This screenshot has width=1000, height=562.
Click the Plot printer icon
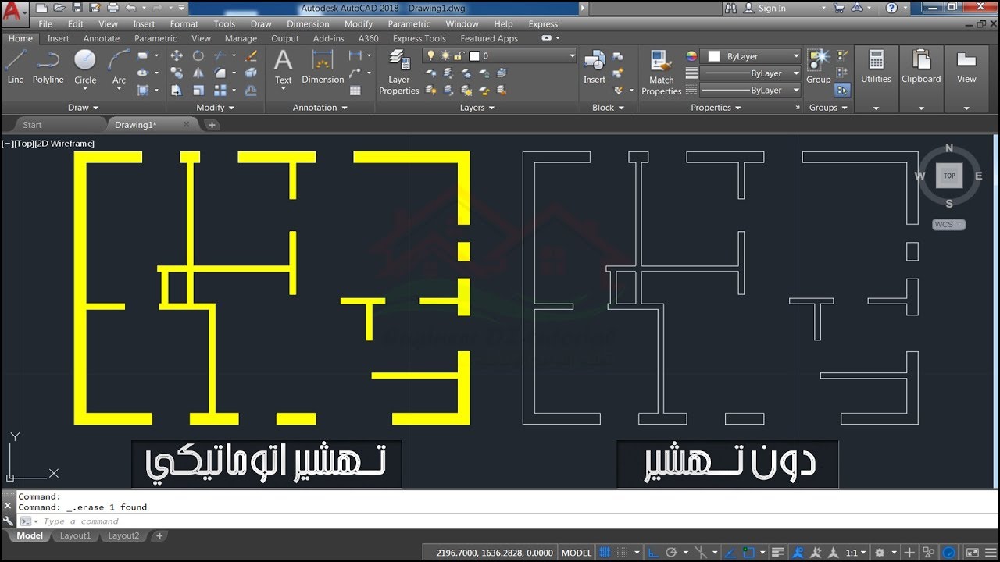coord(112,8)
